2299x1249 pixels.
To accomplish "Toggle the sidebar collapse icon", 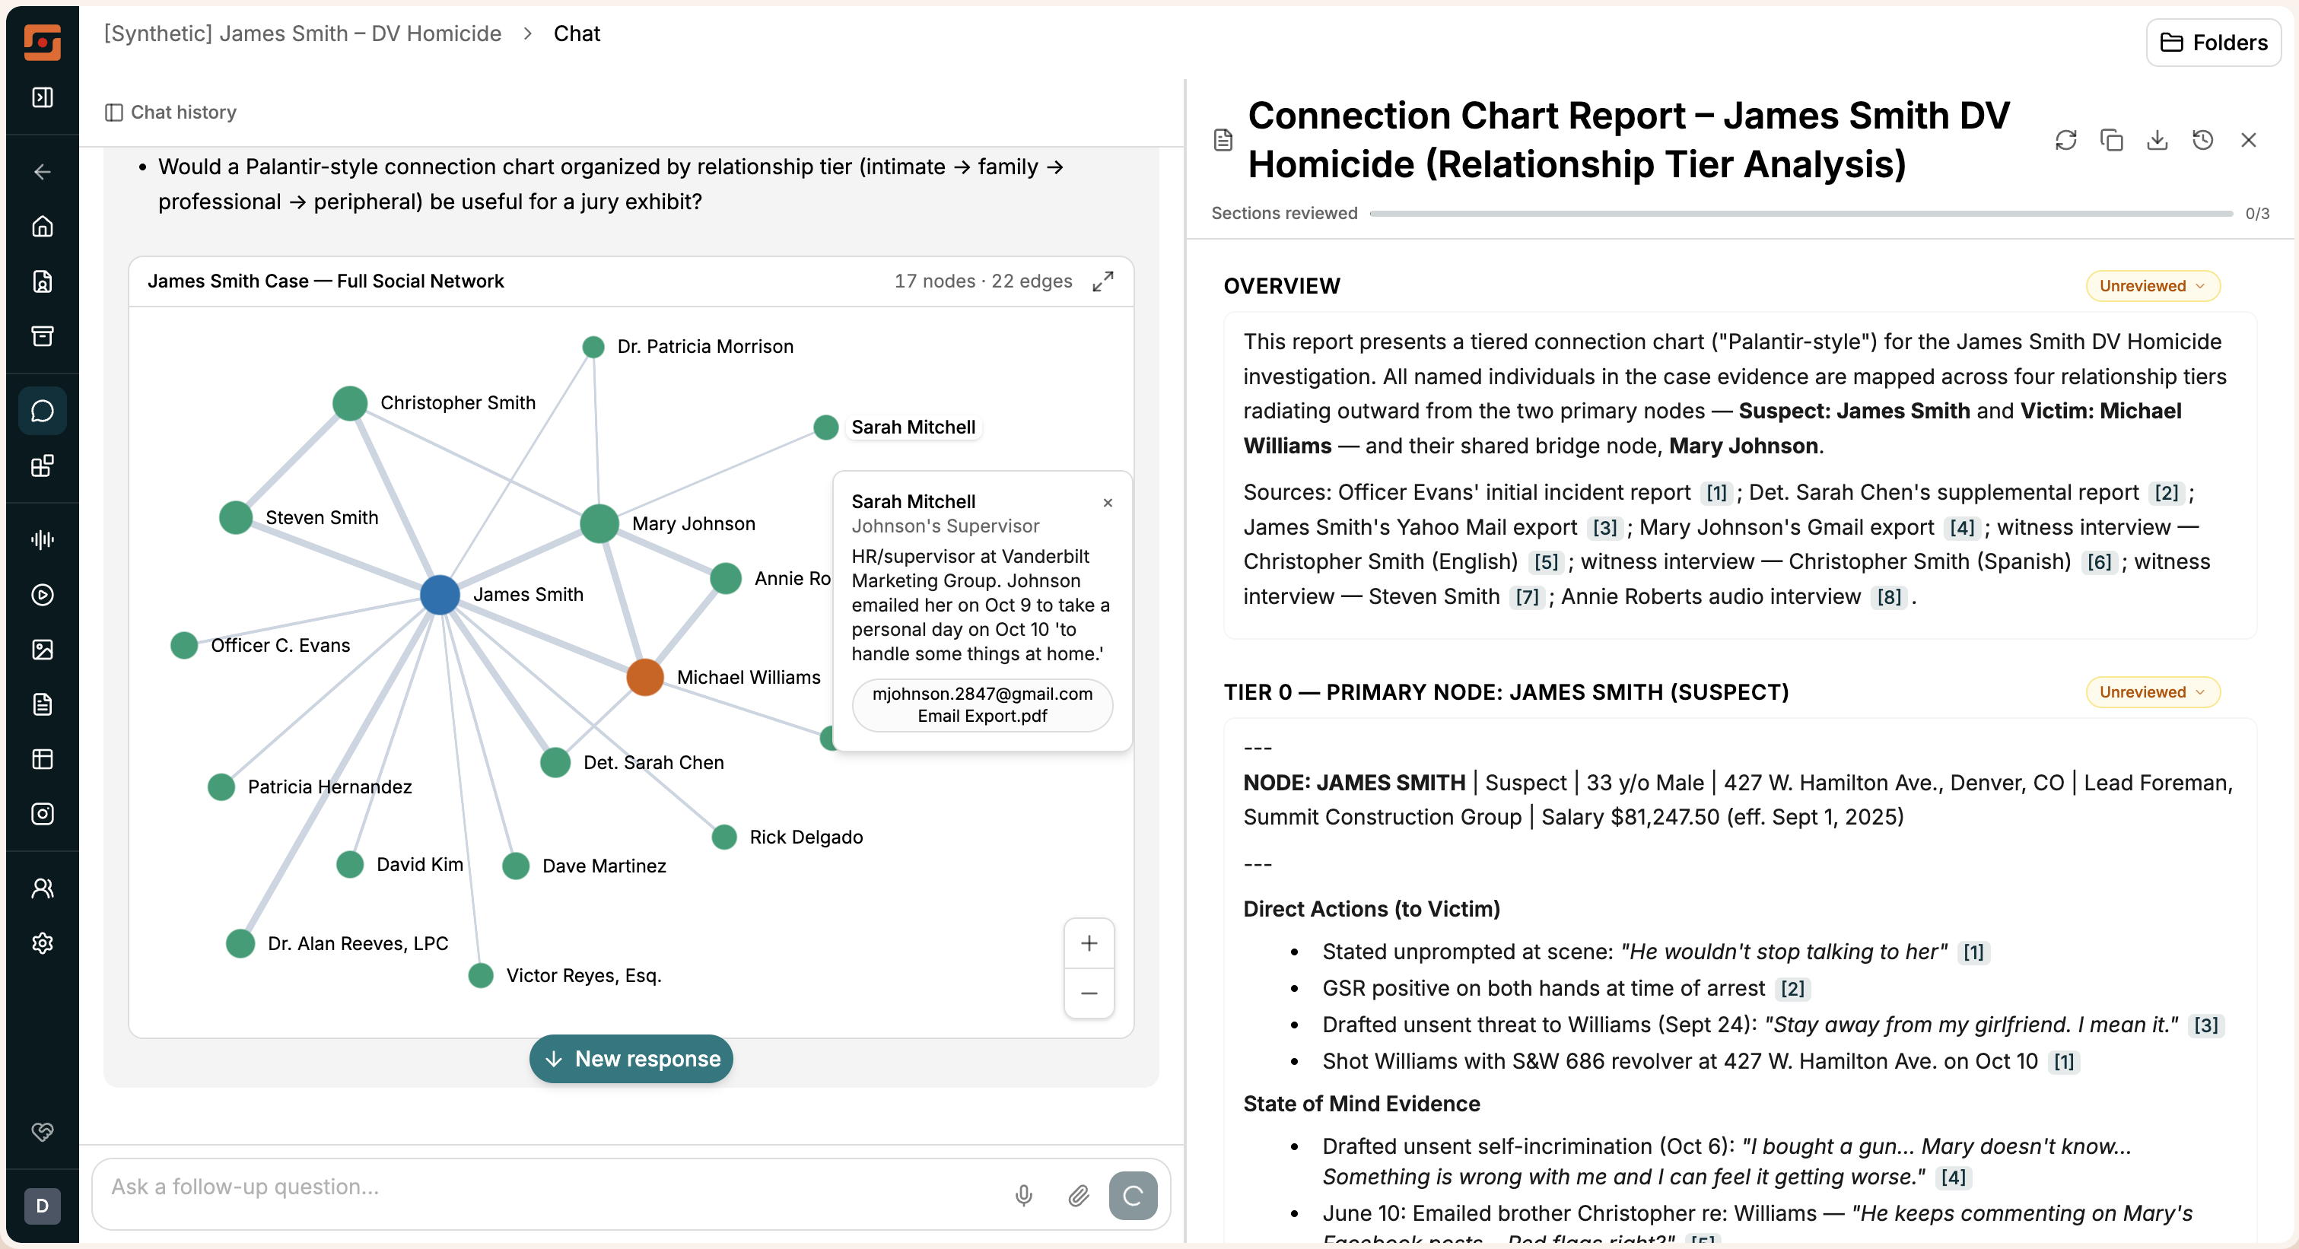I will 42,97.
